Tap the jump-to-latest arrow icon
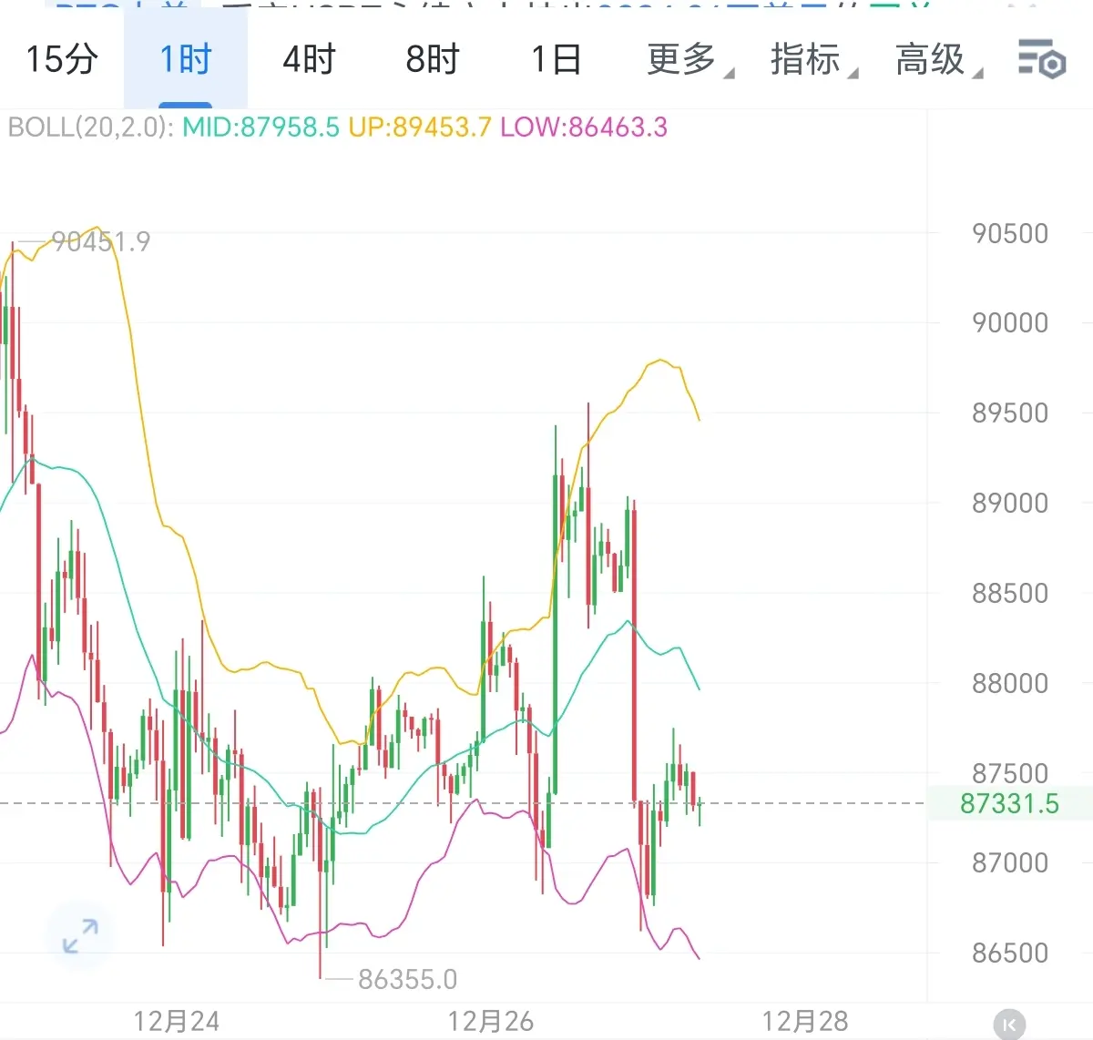Image resolution: width=1093 pixels, height=1040 pixels. (1009, 1025)
